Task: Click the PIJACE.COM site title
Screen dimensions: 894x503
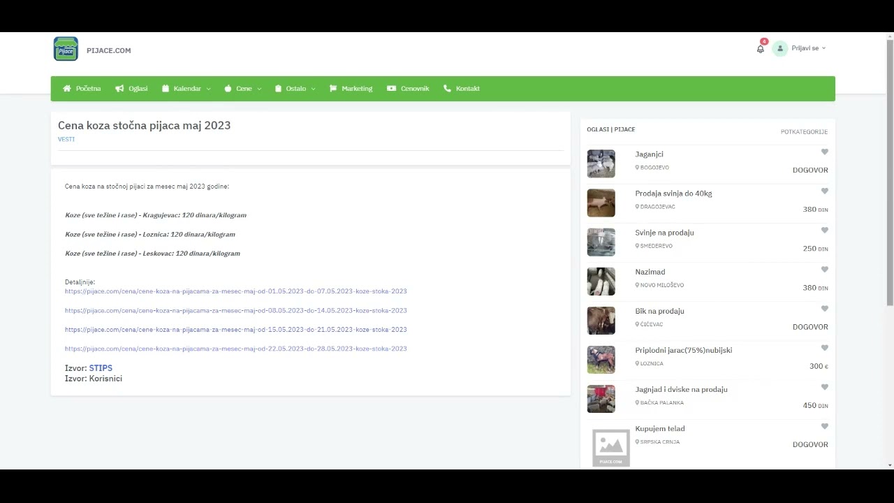Action: (x=108, y=50)
